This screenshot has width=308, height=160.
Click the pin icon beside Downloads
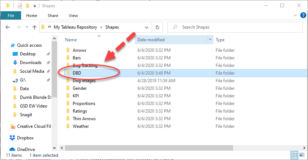click(x=48, y=63)
